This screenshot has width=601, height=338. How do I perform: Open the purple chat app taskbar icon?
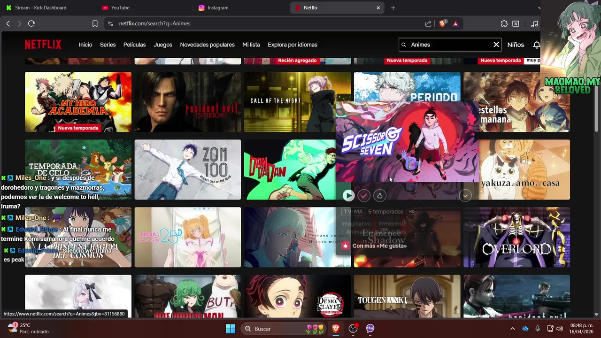point(370,329)
